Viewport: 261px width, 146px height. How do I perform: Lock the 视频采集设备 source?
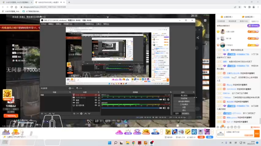pyautogui.click(x=99, y=98)
